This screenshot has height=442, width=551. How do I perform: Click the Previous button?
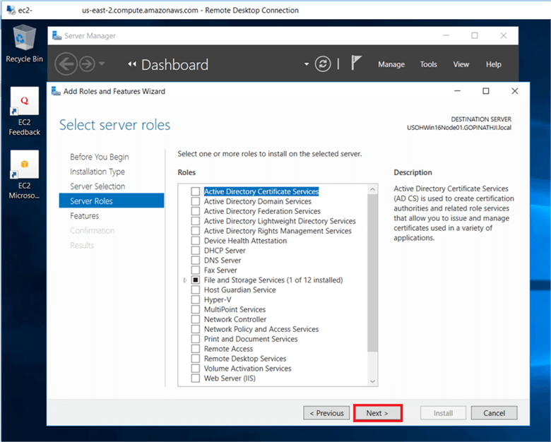326,413
